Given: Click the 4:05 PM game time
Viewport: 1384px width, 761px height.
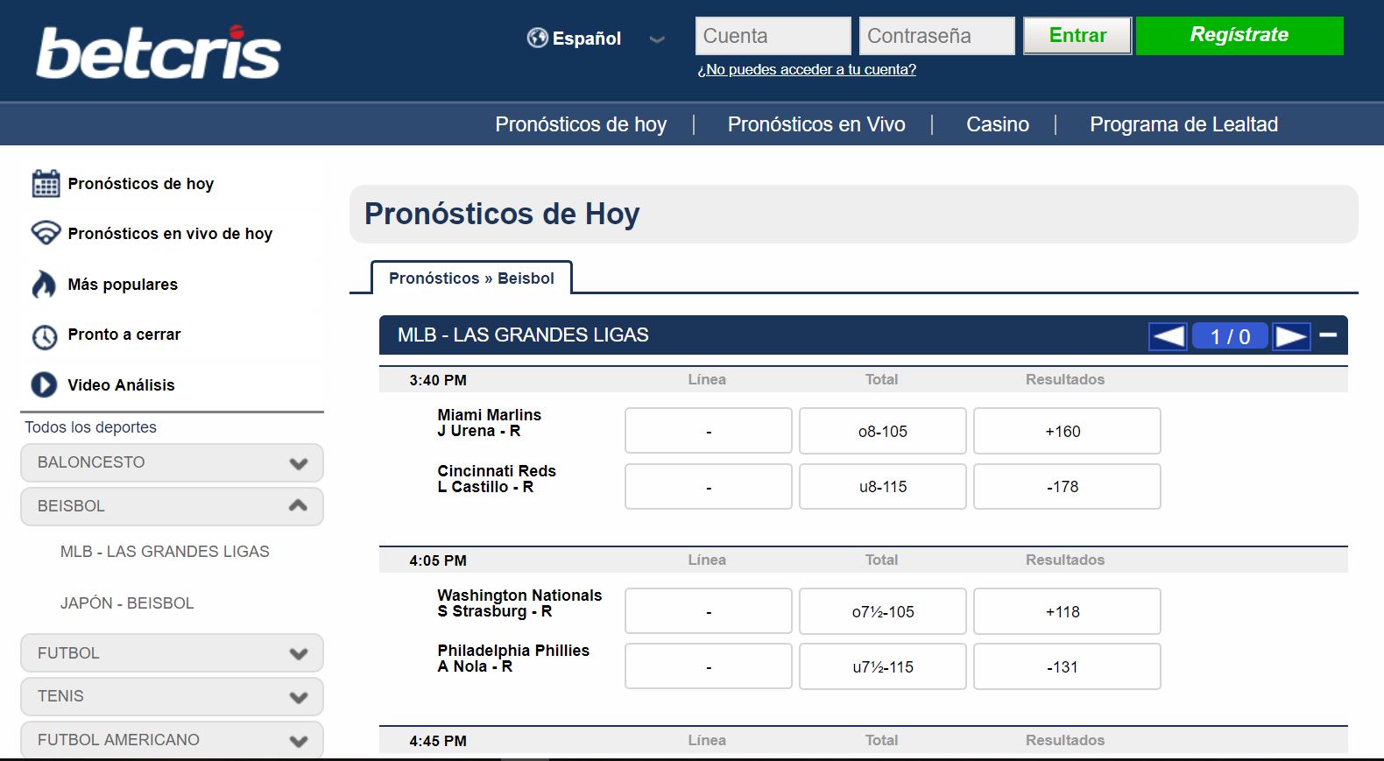Looking at the screenshot, I should (x=438, y=560).
